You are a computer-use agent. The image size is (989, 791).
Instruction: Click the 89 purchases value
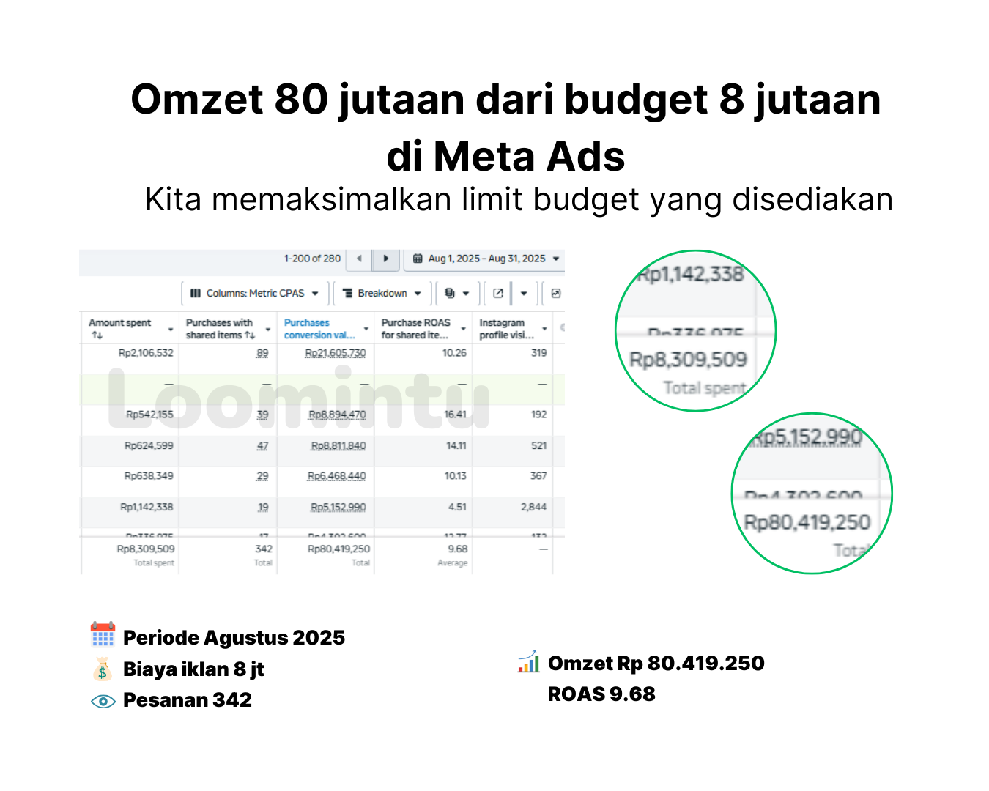tap(262, 353)
